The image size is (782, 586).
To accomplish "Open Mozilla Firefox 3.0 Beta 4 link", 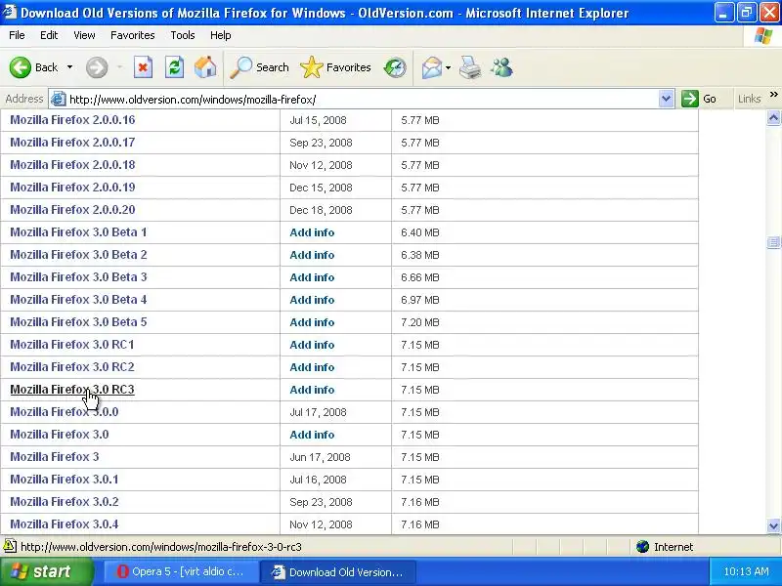I will 78,300.
